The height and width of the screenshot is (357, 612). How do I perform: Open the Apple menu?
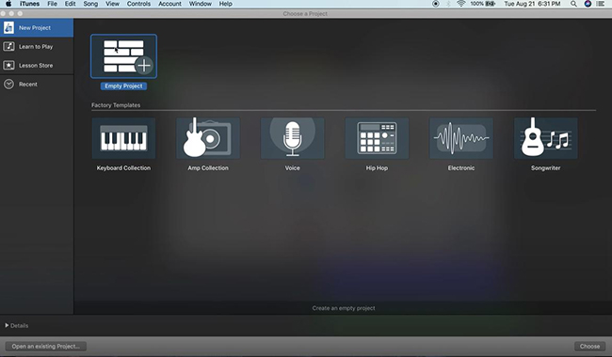tap(8, 4)
